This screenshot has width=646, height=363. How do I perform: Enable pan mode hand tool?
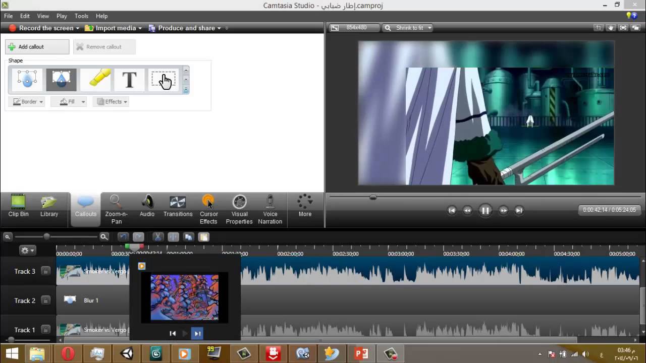click(x=611, y=28)
